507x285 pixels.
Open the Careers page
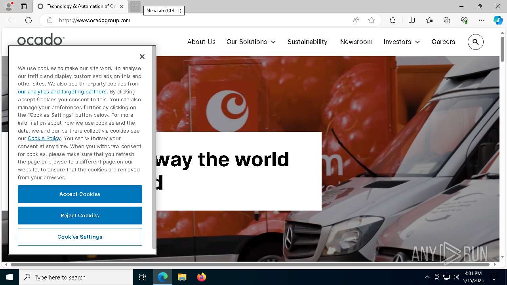(x=443, y=42)
